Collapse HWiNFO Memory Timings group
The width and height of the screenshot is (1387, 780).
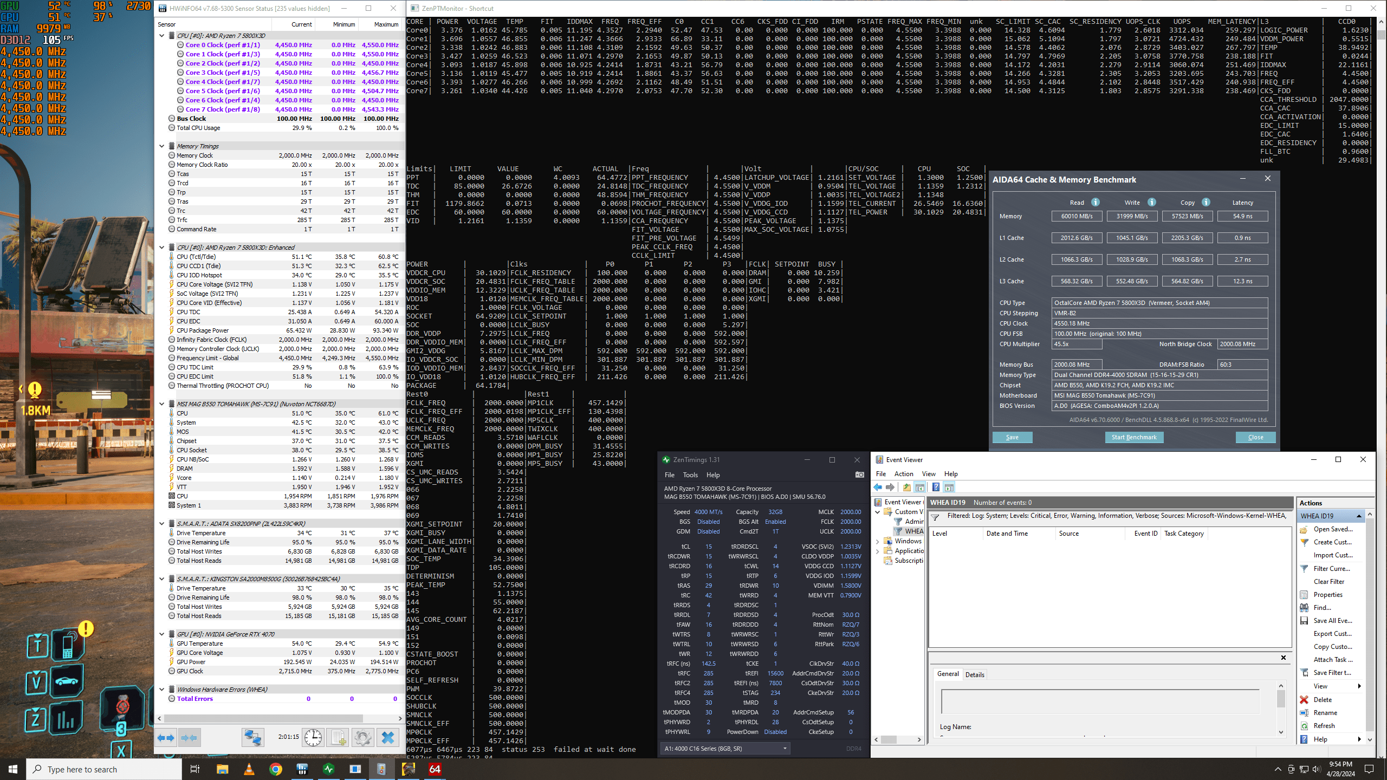click(161, 146)
